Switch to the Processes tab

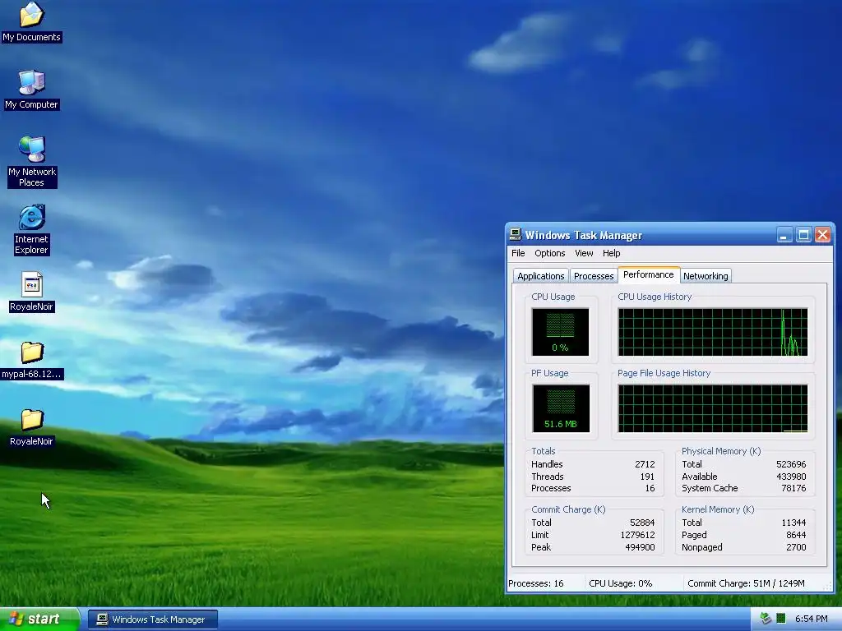[x=594, y=276]
